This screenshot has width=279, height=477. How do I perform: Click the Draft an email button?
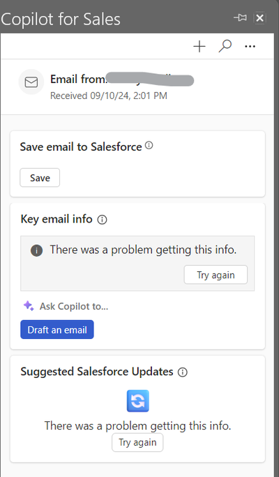[x=57, y=329]
